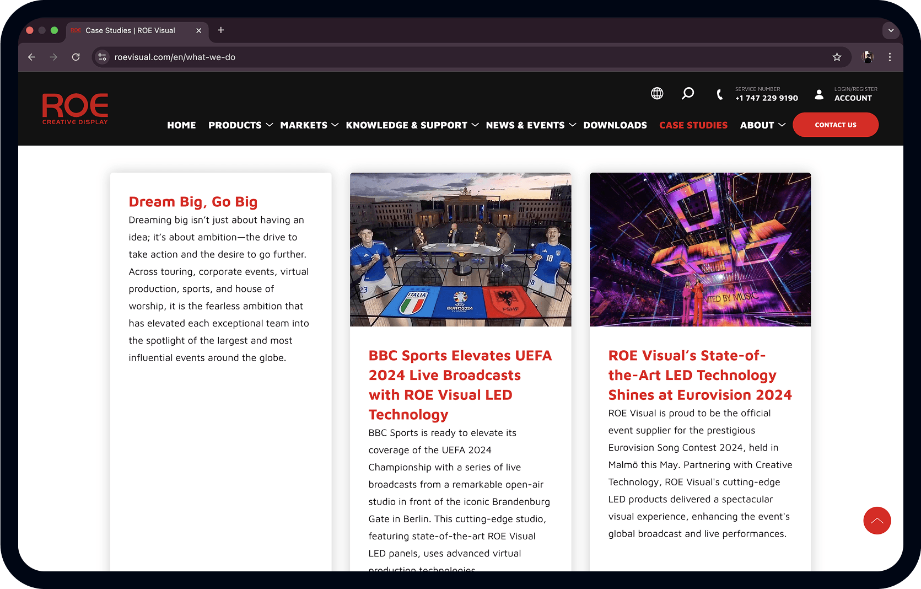Expand the Products menu chevron
The width and height of the screenshot is (921, 589).
(x=270, y=125)
